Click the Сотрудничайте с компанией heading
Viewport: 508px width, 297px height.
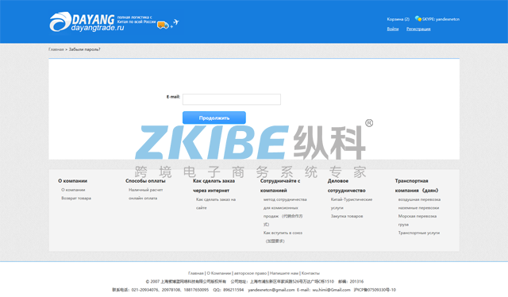[280, 186]
